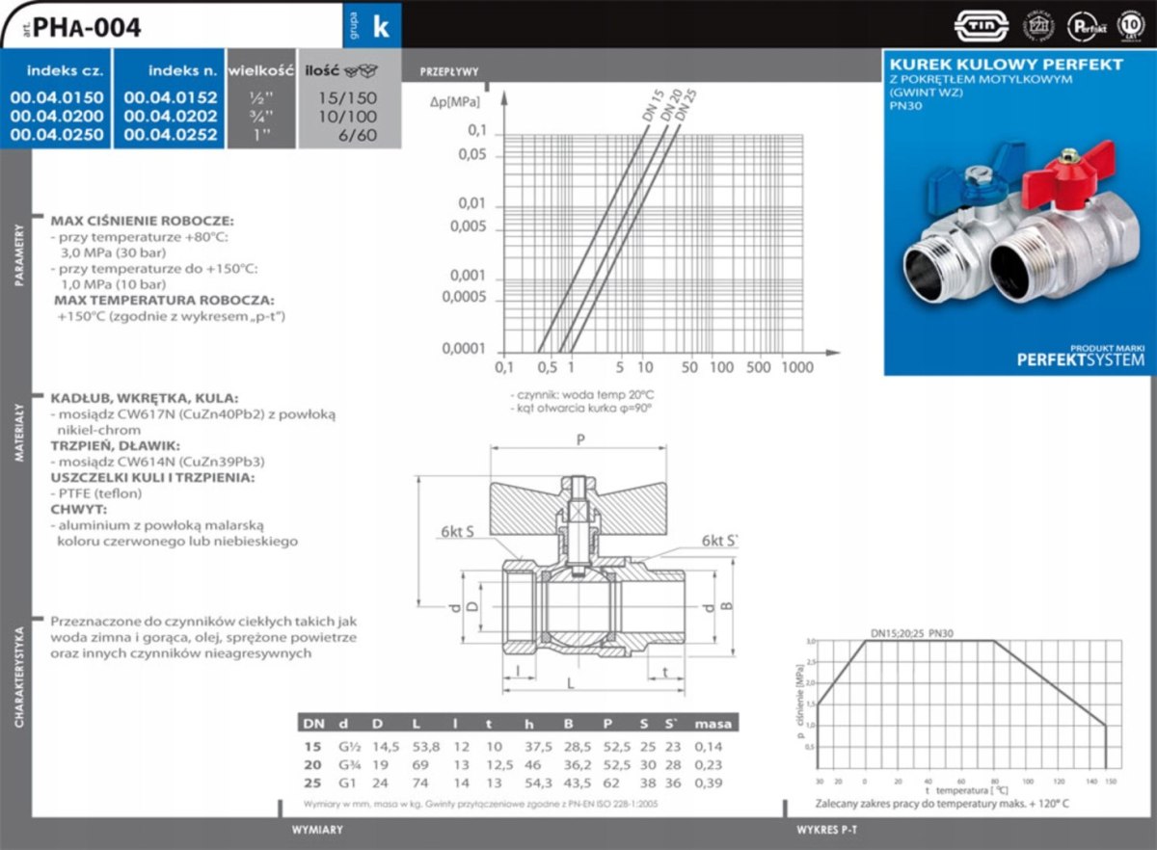The width and height of the screenshot is (1157, 850).
Task: Click index number 00.04.0252
Action: (170, 134)
